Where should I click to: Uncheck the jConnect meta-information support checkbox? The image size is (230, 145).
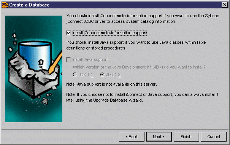[69, 33]
